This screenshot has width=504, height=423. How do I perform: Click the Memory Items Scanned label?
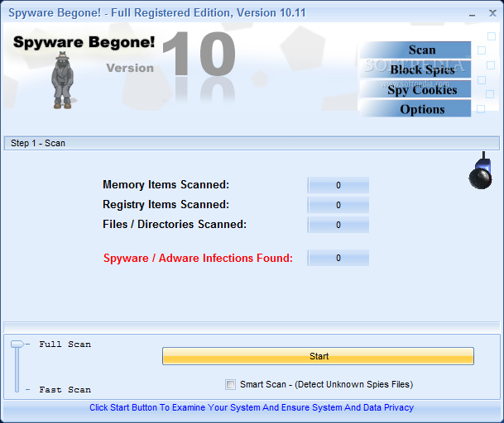click(166, 185)
